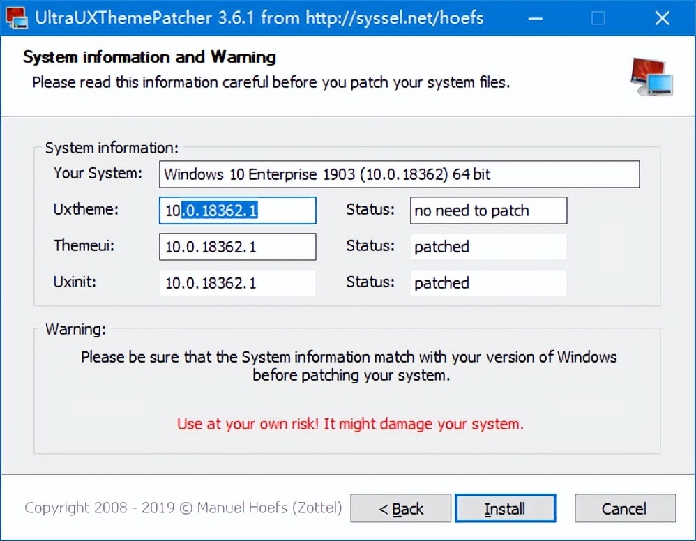Close the UltraUXThemePatcher window
The height and width of the screenshot is (541, 696).
[x=663, y=18]
